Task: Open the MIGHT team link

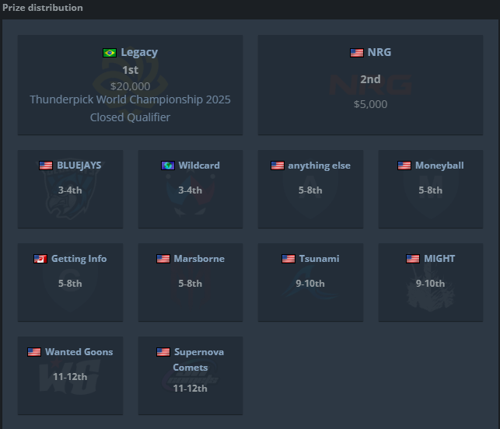Action: pos(439,259)
